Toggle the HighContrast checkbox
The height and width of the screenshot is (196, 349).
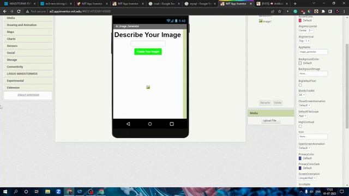point(300,126)
